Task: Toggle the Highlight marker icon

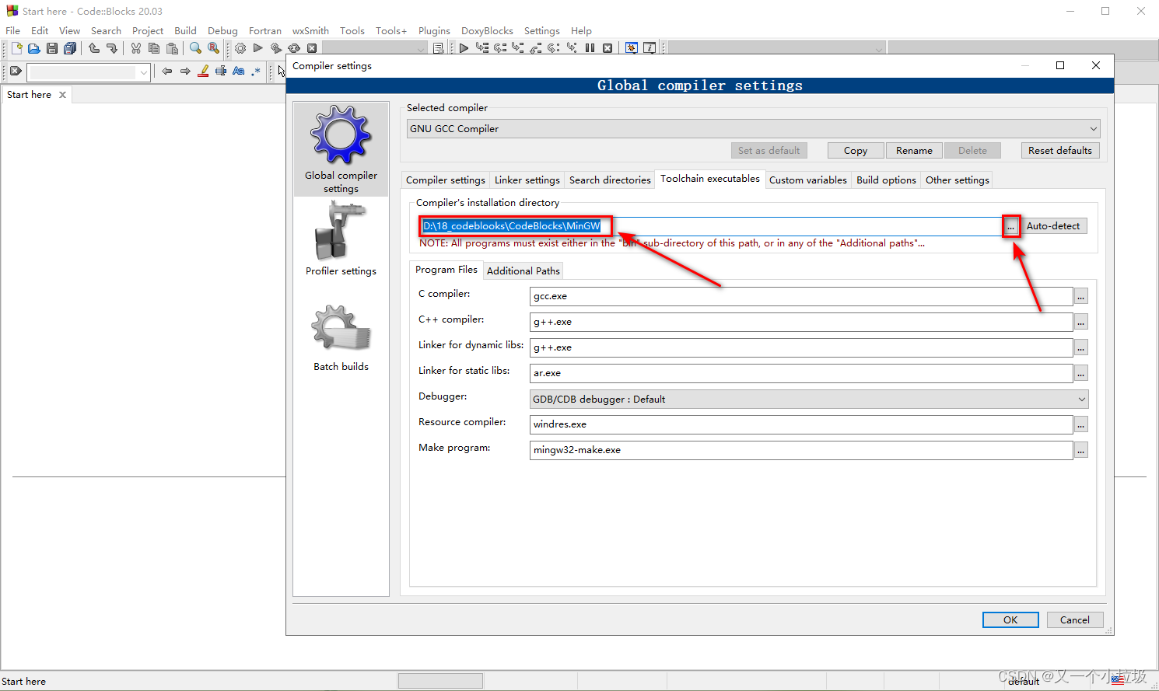Action: (203, 71)
